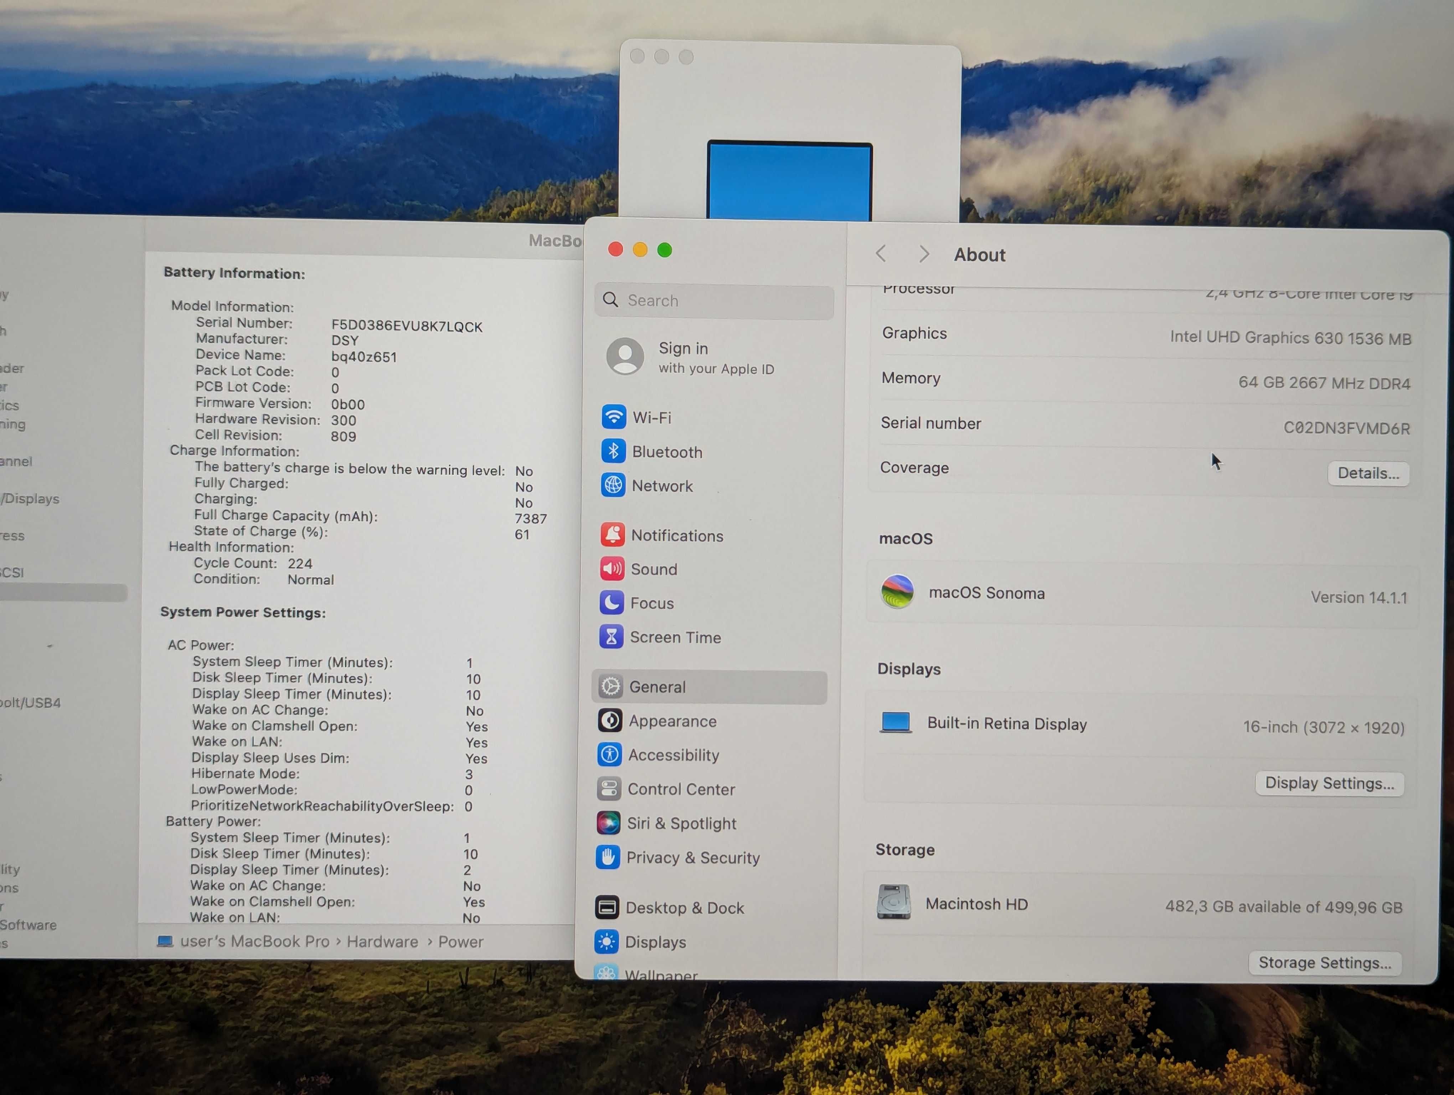Open Accessibility icon in sidebar
Screen dimensions: 1454x1095
609,755
